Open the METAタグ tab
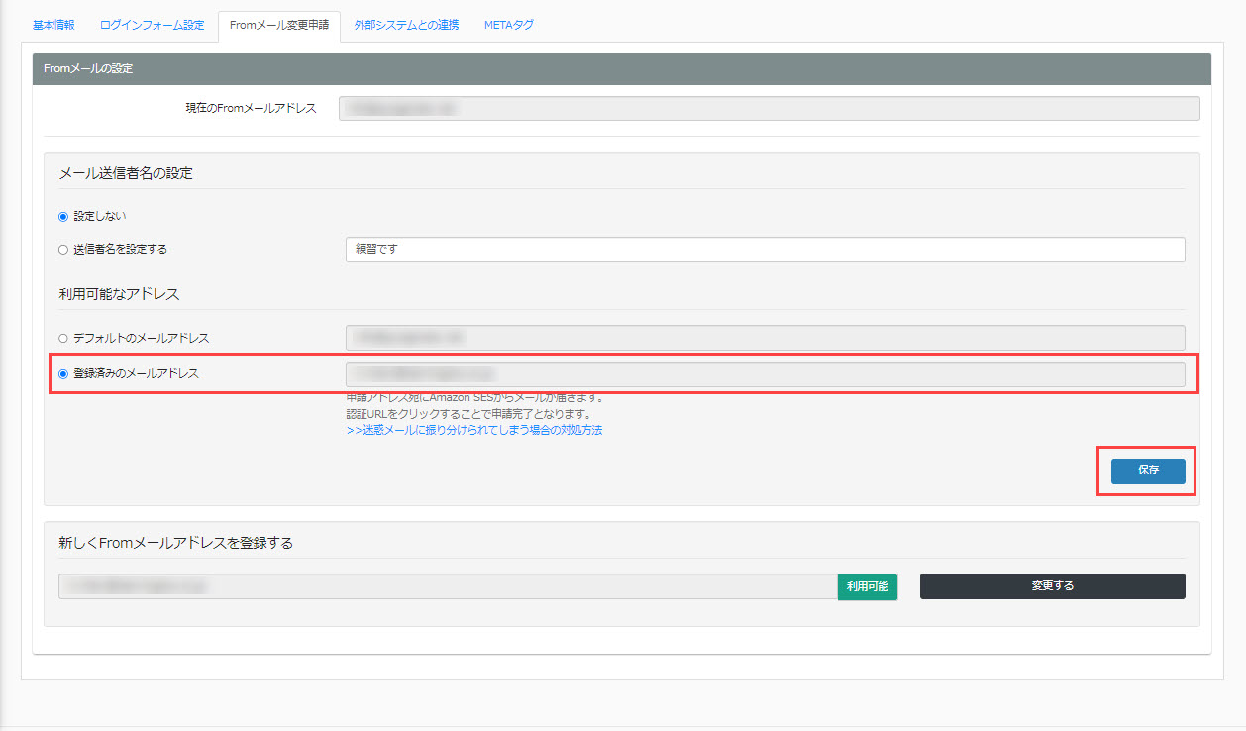Viewport: 1246px width, 731px height. pyautogui.click(x=509, y=25)
